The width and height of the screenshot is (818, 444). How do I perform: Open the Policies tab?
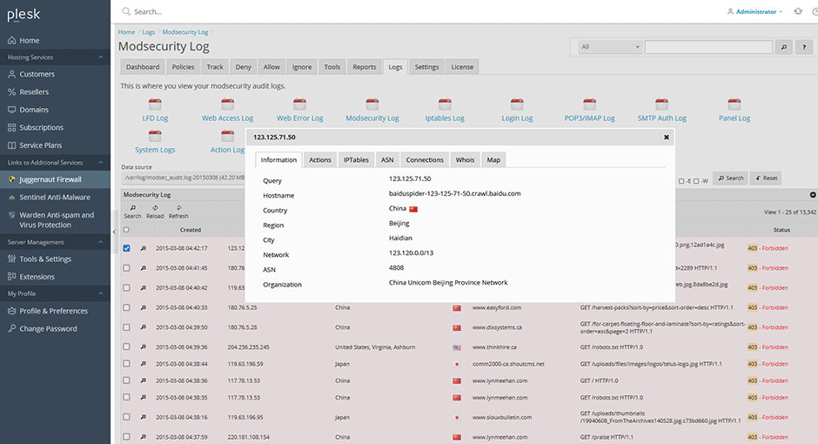pyautogui.click(x=183, y=67)
